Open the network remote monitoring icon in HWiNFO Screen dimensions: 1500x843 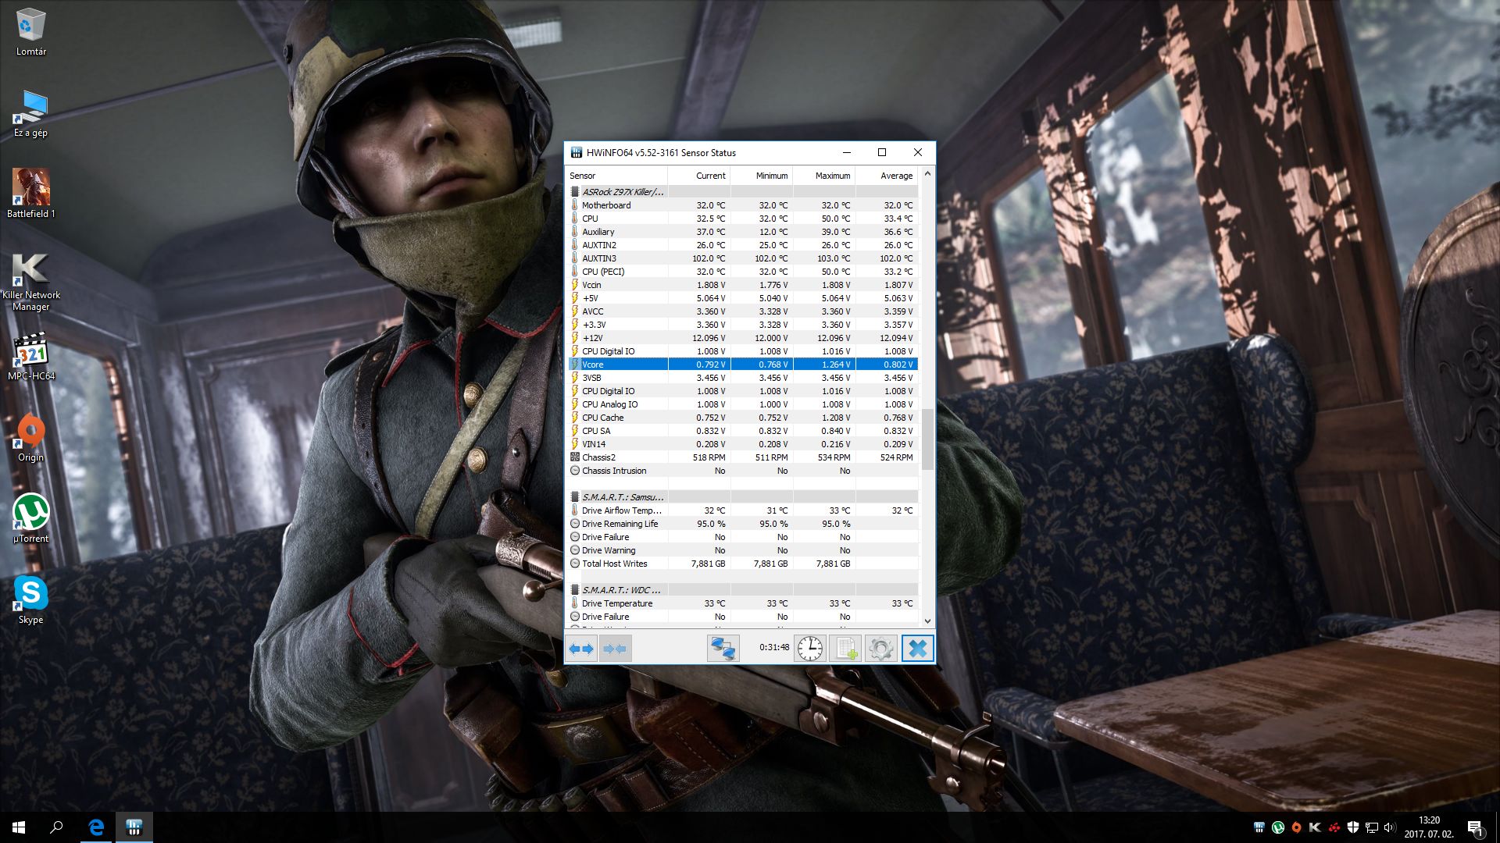click(723, 649)
